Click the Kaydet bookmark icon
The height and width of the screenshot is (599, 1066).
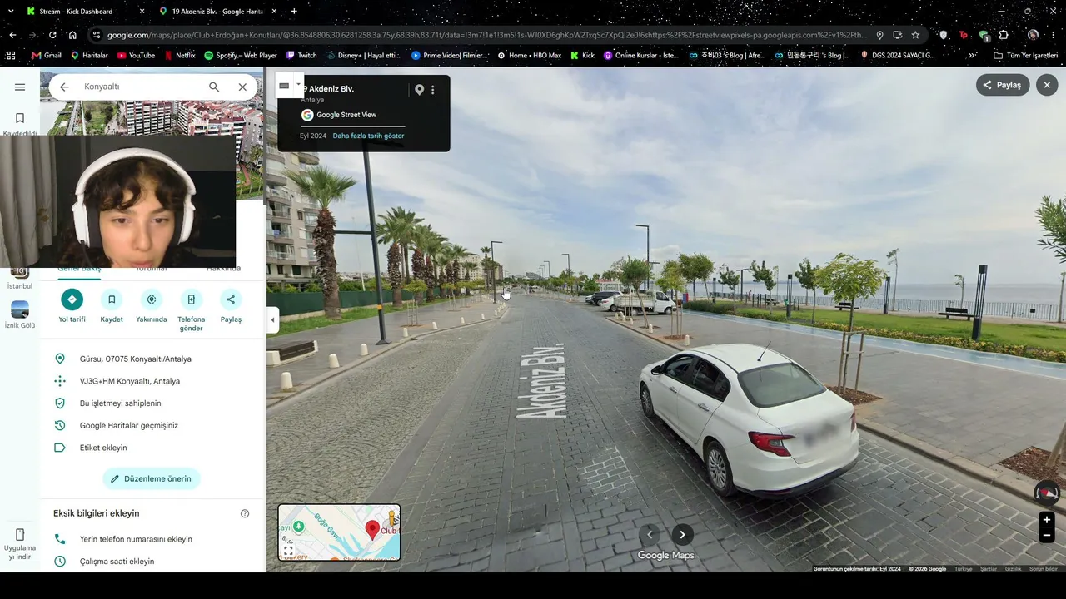(112, 299)
